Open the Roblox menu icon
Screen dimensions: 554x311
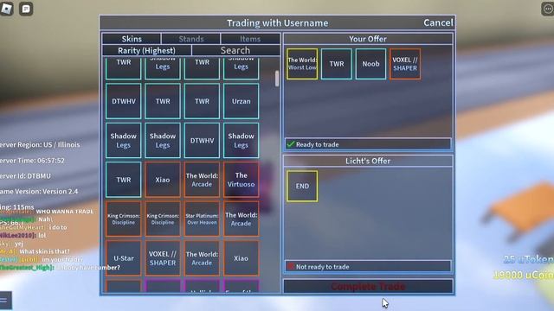click(x=6, y=9)
